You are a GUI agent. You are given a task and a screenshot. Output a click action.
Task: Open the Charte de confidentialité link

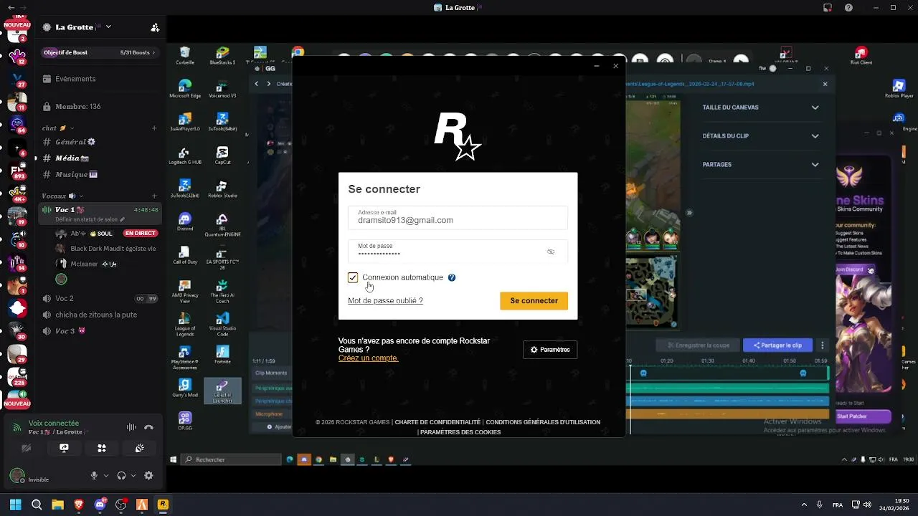(x=437, y=422)
